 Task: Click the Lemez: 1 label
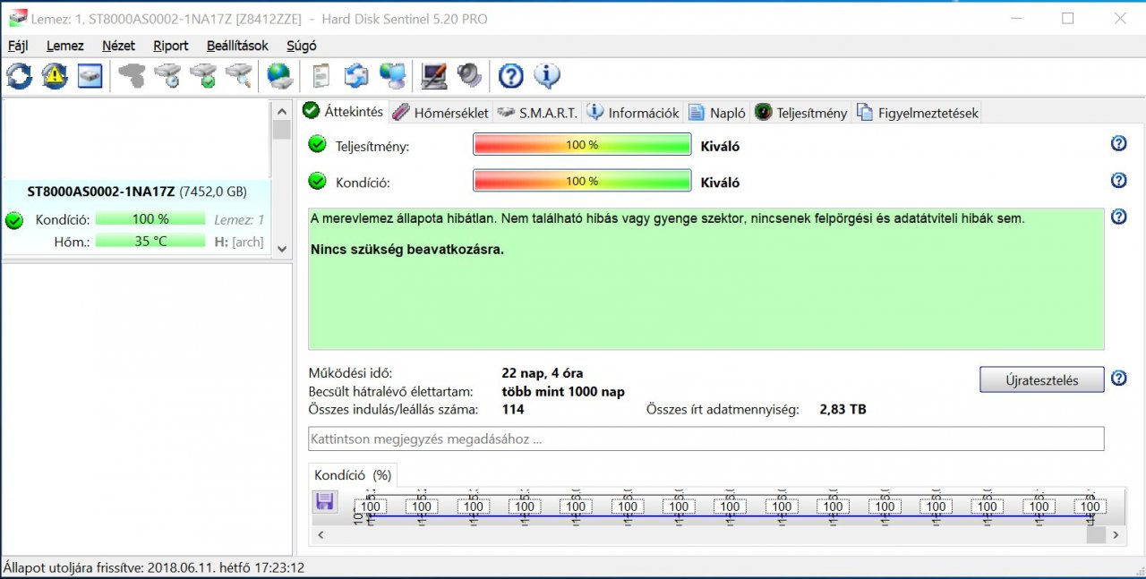(239, 220)
